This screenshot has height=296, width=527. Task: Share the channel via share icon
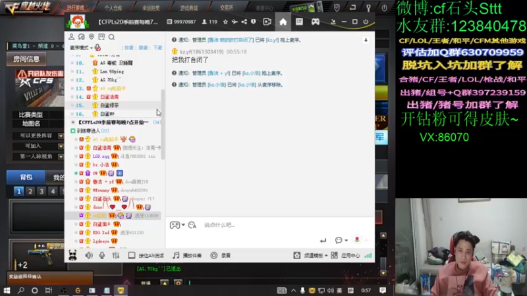pos(244,22)
